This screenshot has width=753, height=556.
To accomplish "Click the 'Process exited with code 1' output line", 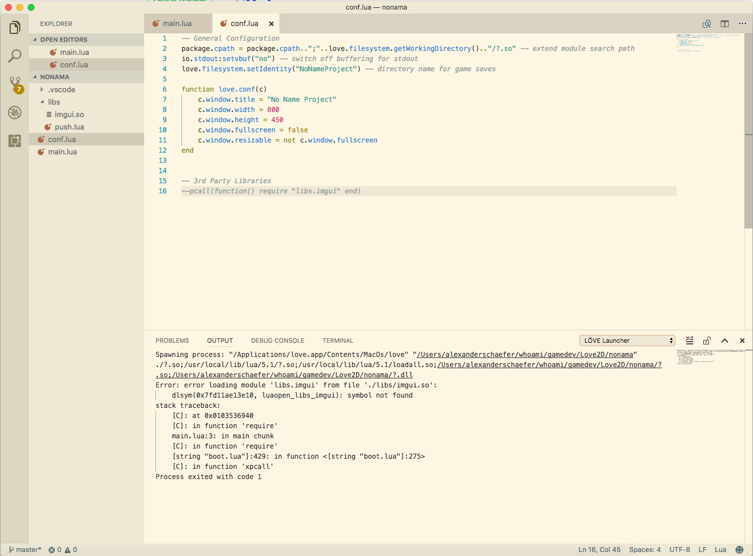I will 209,477.
